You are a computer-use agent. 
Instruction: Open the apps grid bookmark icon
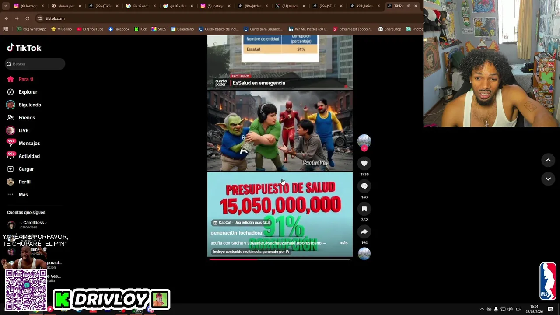coord(6,29)
